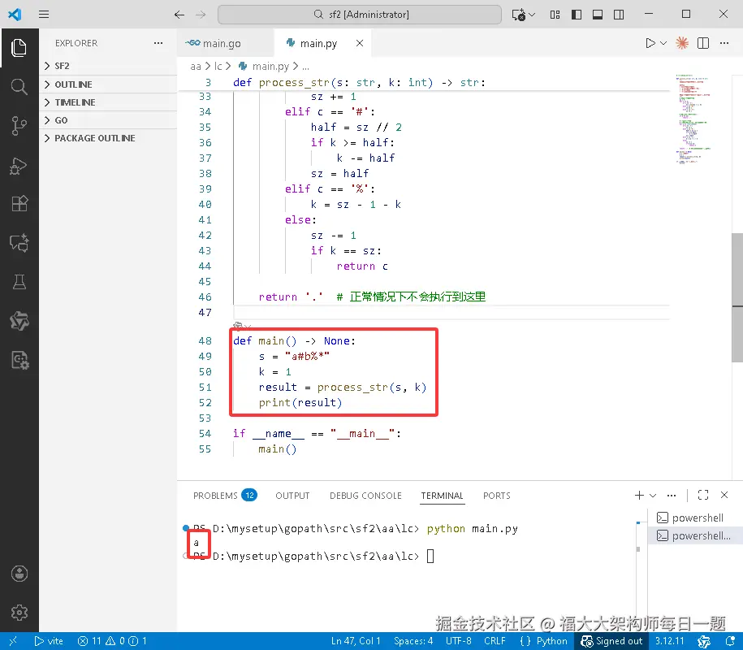Open the hamburger application menu
This screenshot has height=650, width=743.
(x=44, y=15)
